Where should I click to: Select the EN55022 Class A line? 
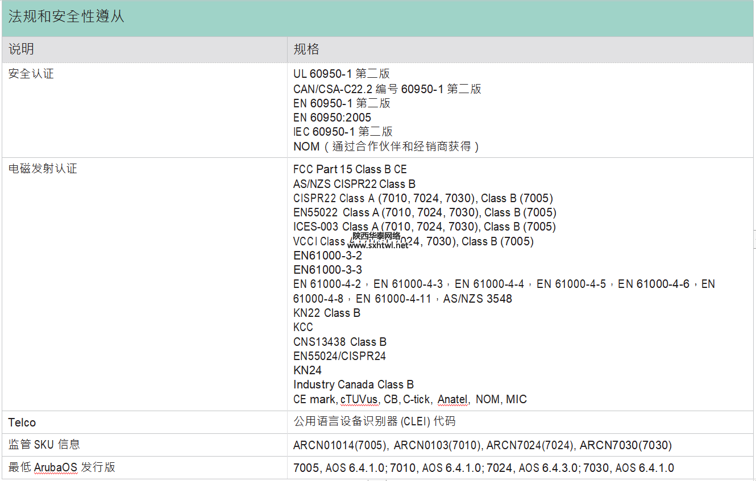click(425, 212)
